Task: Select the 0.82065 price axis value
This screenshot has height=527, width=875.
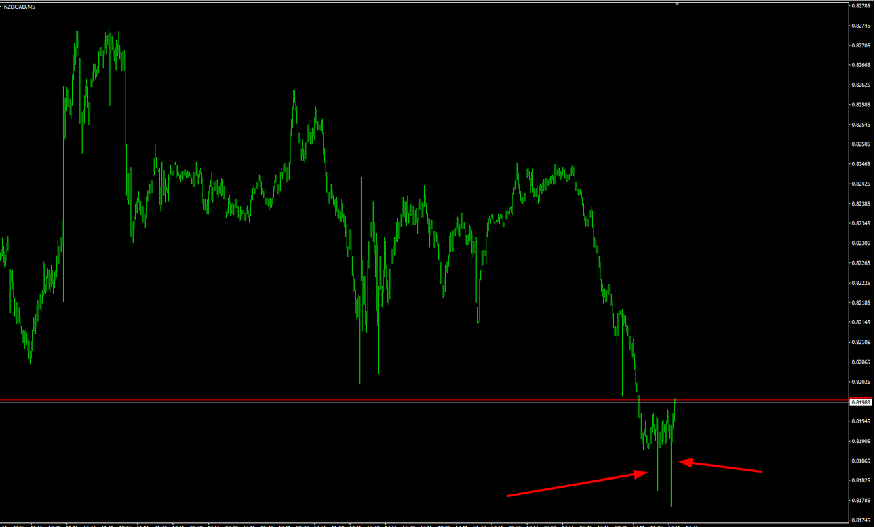Action: click(x=861, y=362)
